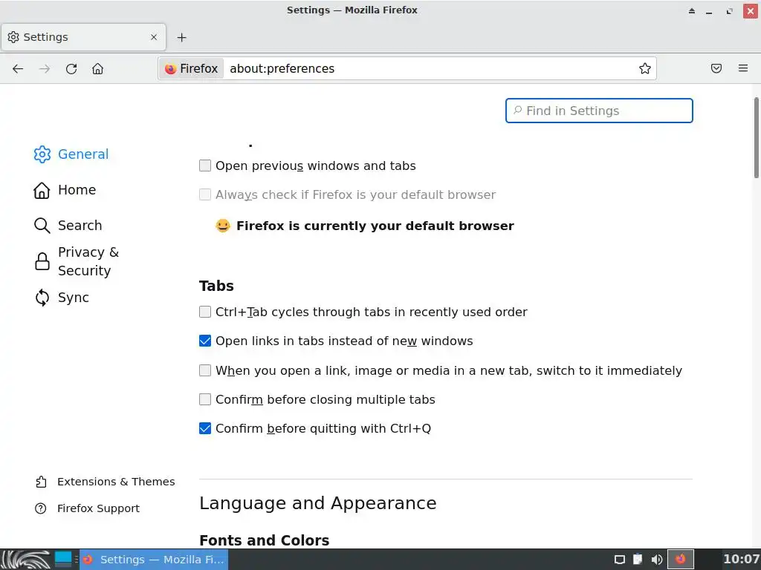Screen dimensions: 761x570
Task: Open Extensions & Themes link
Action: point(105,482)
